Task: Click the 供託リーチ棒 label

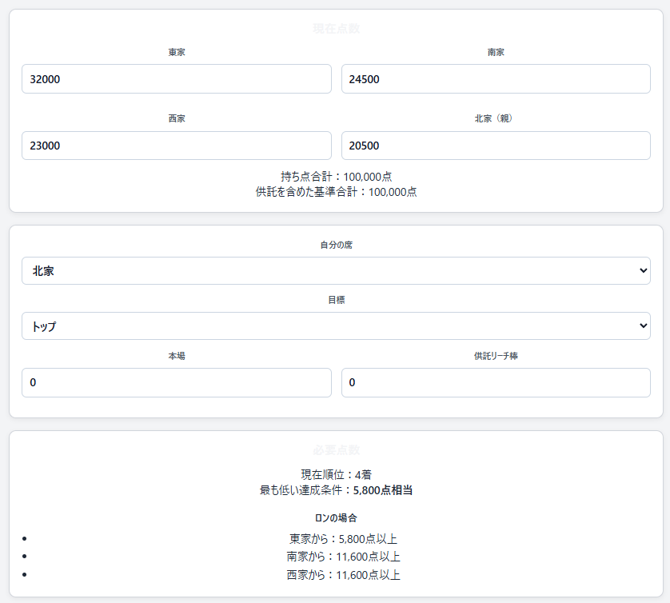Action: click(x=496, y=356)
